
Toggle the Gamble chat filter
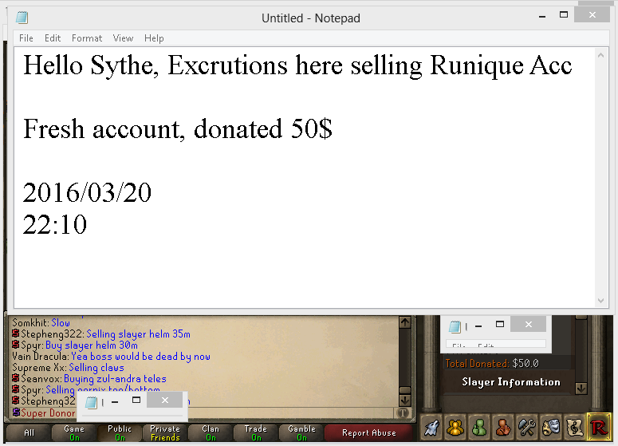pyautogui.click(x=301, y=432)
